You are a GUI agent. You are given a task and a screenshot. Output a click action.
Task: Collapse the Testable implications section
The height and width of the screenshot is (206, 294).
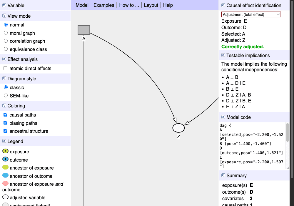[x=223, y=55]
